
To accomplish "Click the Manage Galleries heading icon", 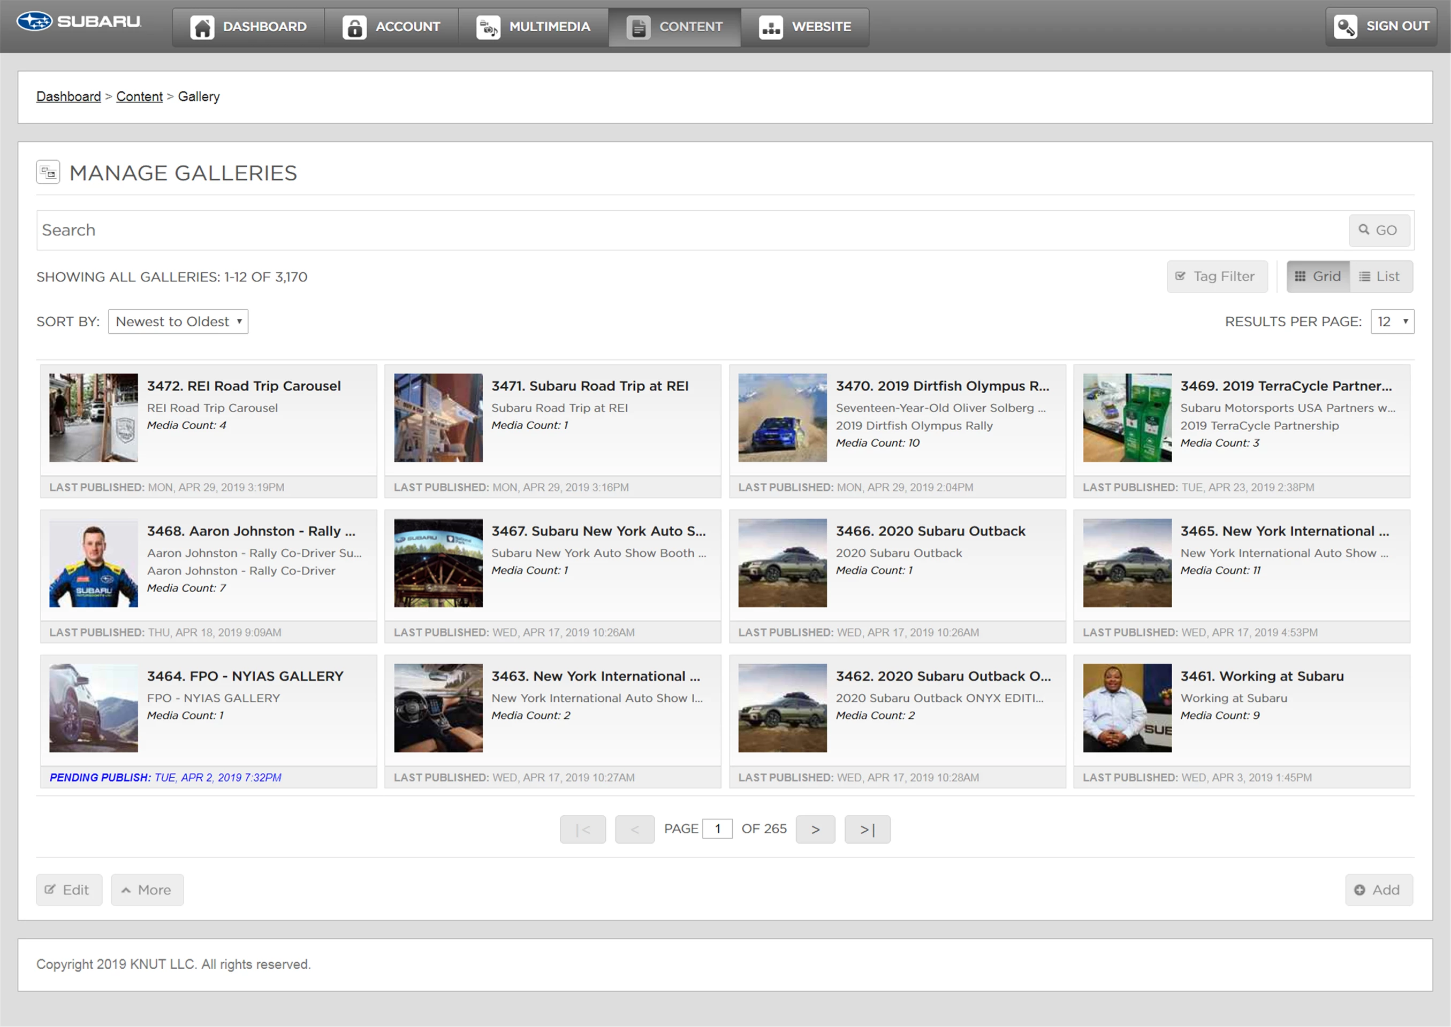I will point(48,172).
